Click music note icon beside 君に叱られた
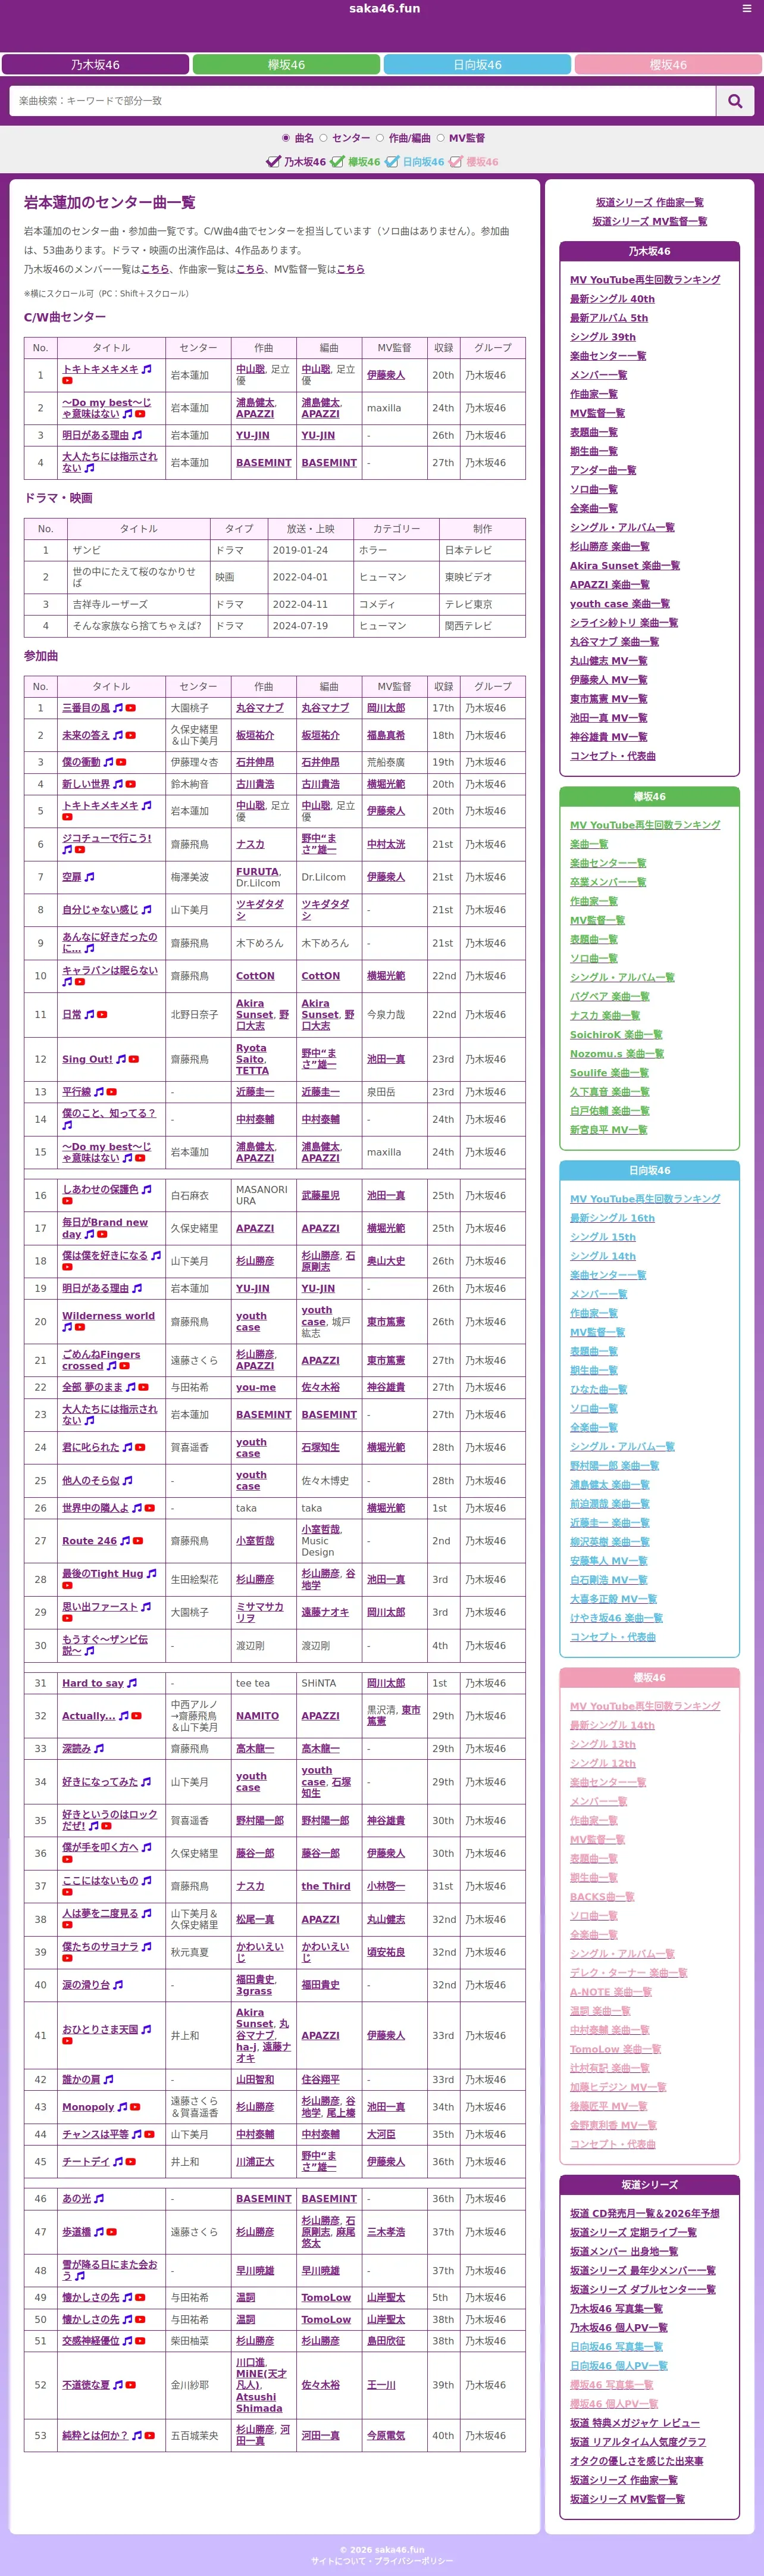 (x=127, y=1447)
